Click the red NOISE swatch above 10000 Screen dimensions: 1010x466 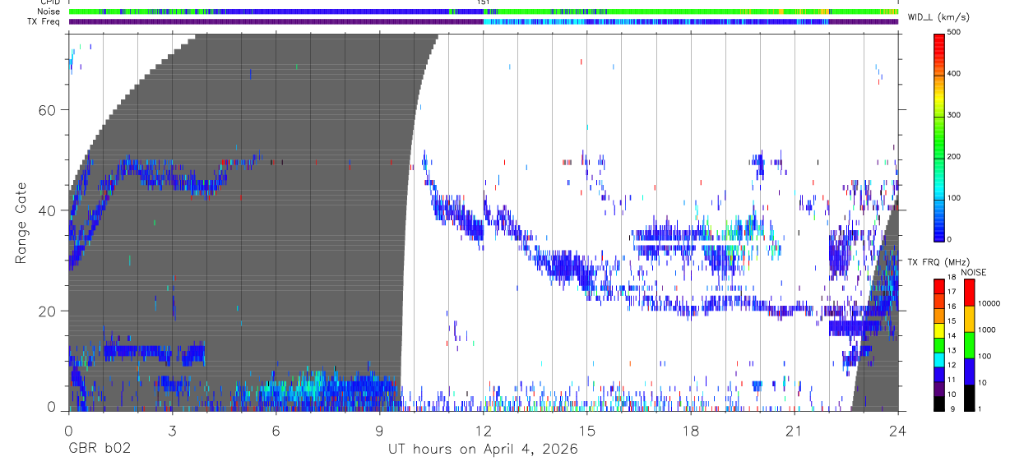(969, 292)
